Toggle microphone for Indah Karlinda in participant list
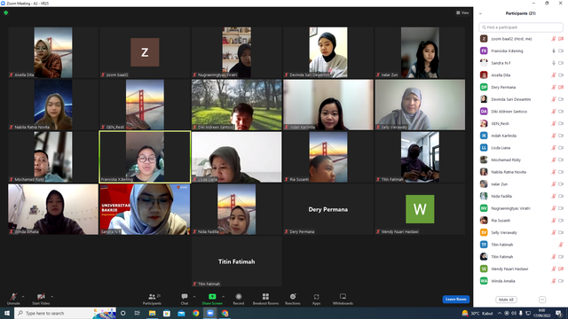 click(x=554, y=136)
